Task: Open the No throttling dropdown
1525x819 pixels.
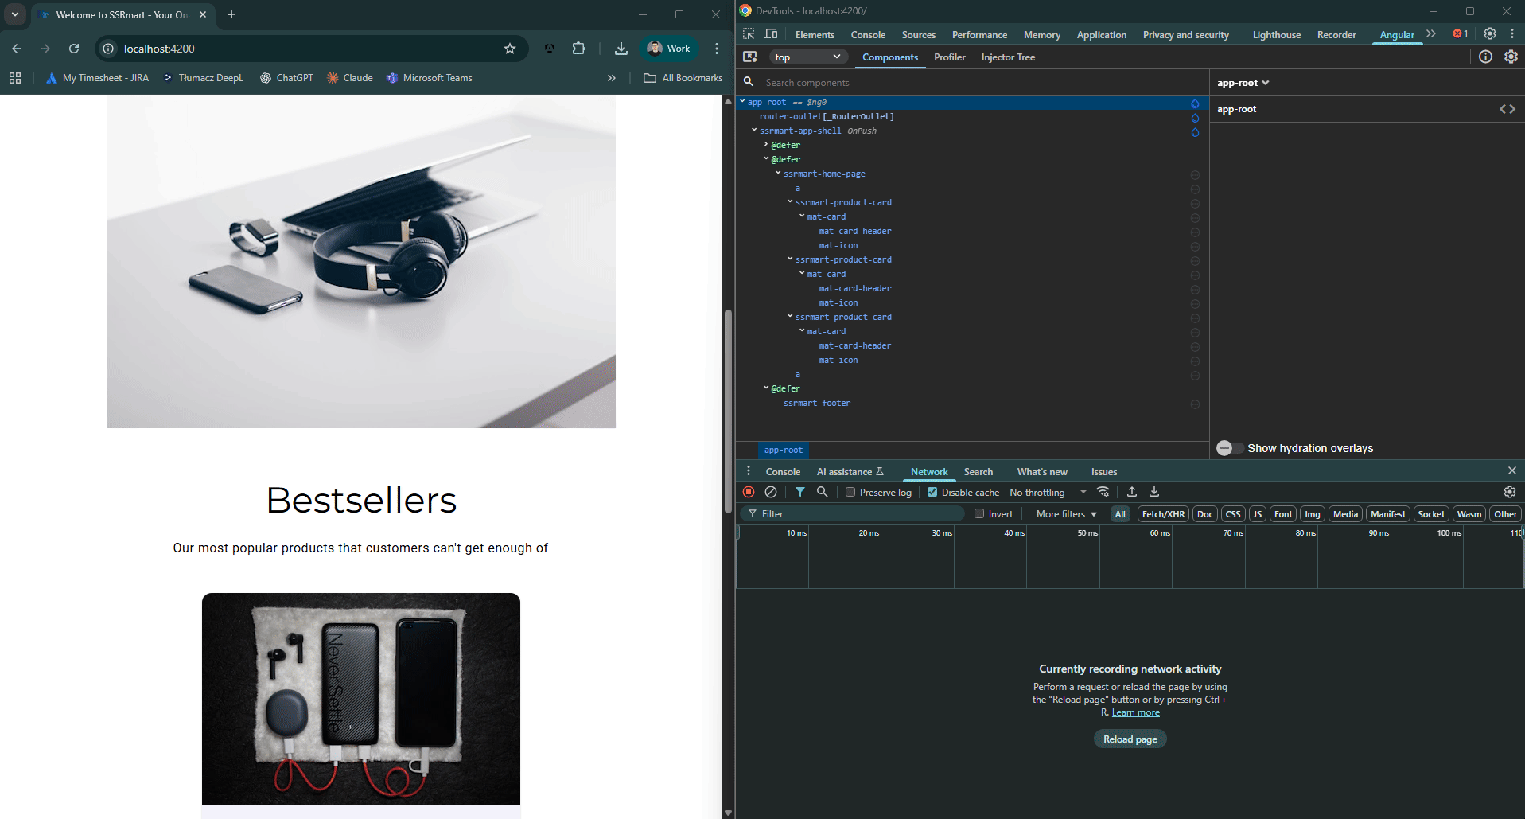Action: [x=1047, y=493]
